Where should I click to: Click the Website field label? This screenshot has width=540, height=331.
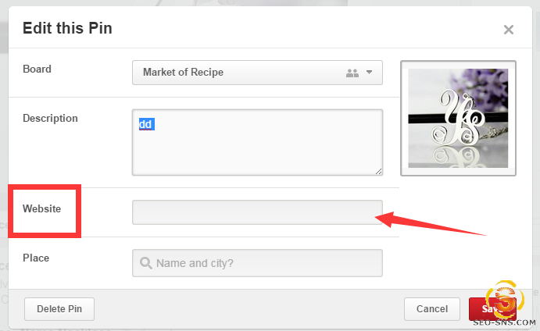point(42,208)
